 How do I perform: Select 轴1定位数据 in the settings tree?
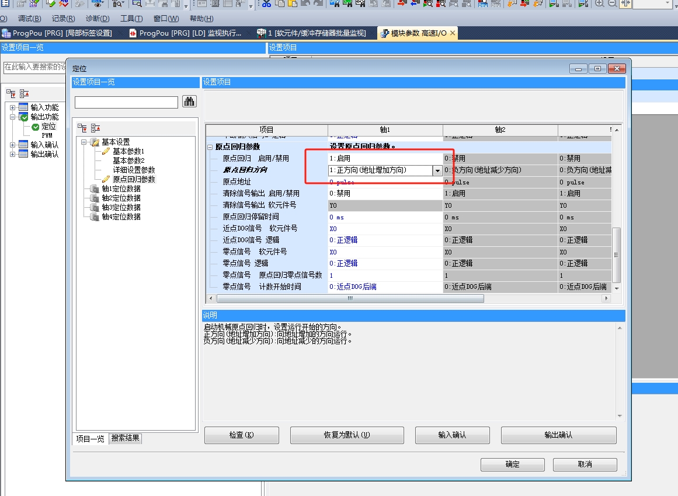(x=121, y=188)
